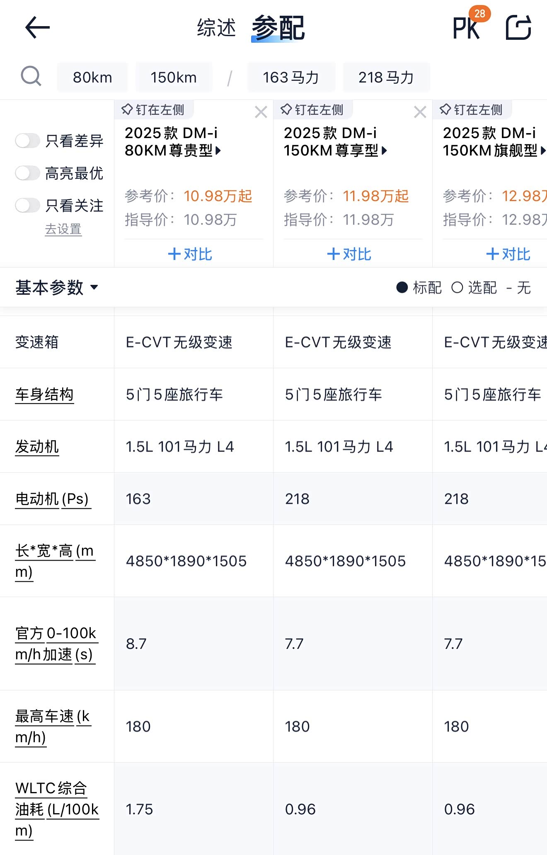The height and width of the screenshot is (855, 547).
Task: Pin the 80KM 尊贵型 column to left
Action: [153, 110]
